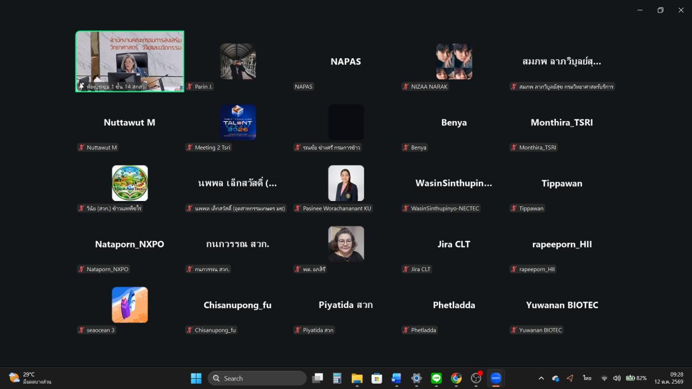Viewport: 692px width, 389px height.
Task: Open Settings gear in the taskbar
Action: (x=416, y=378)
